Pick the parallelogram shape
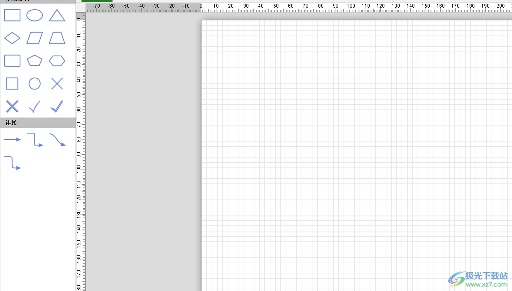The width and height of the screenshot is (512, 291). (x=34, y=38)
